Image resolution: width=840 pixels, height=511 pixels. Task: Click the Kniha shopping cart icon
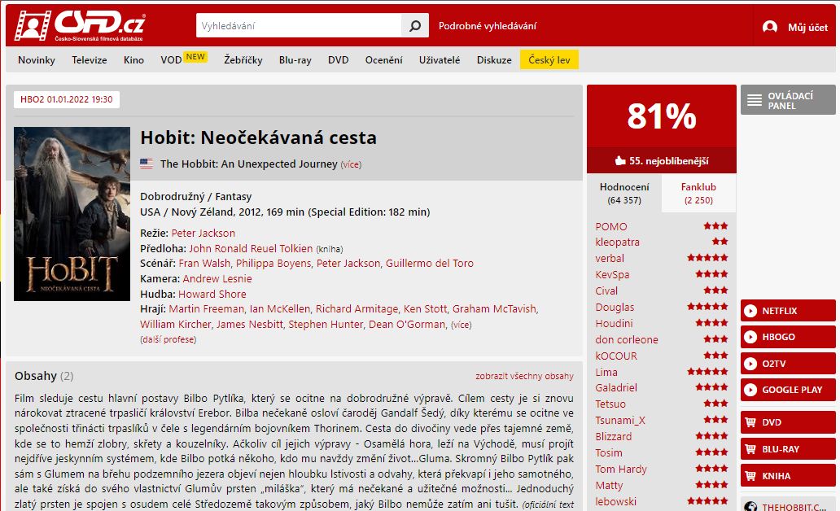[x=750, y=476]
